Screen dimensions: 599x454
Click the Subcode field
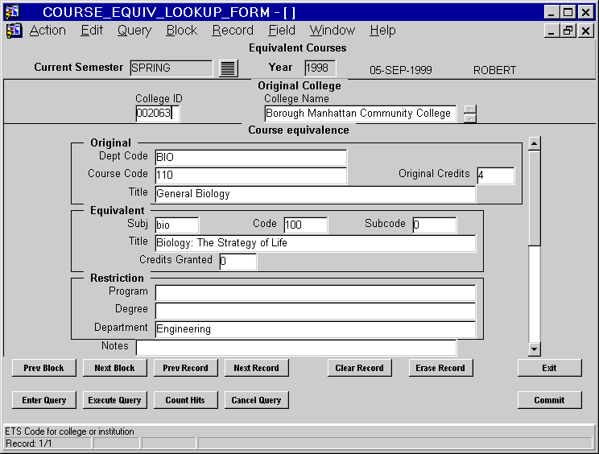pos(434,225)
